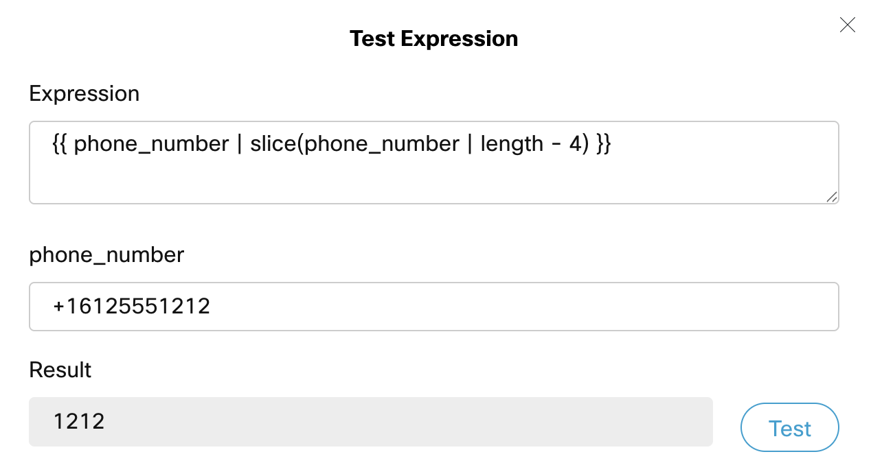Click the "Result" label
Screen dimensions: 871x476
coord(60,370)
